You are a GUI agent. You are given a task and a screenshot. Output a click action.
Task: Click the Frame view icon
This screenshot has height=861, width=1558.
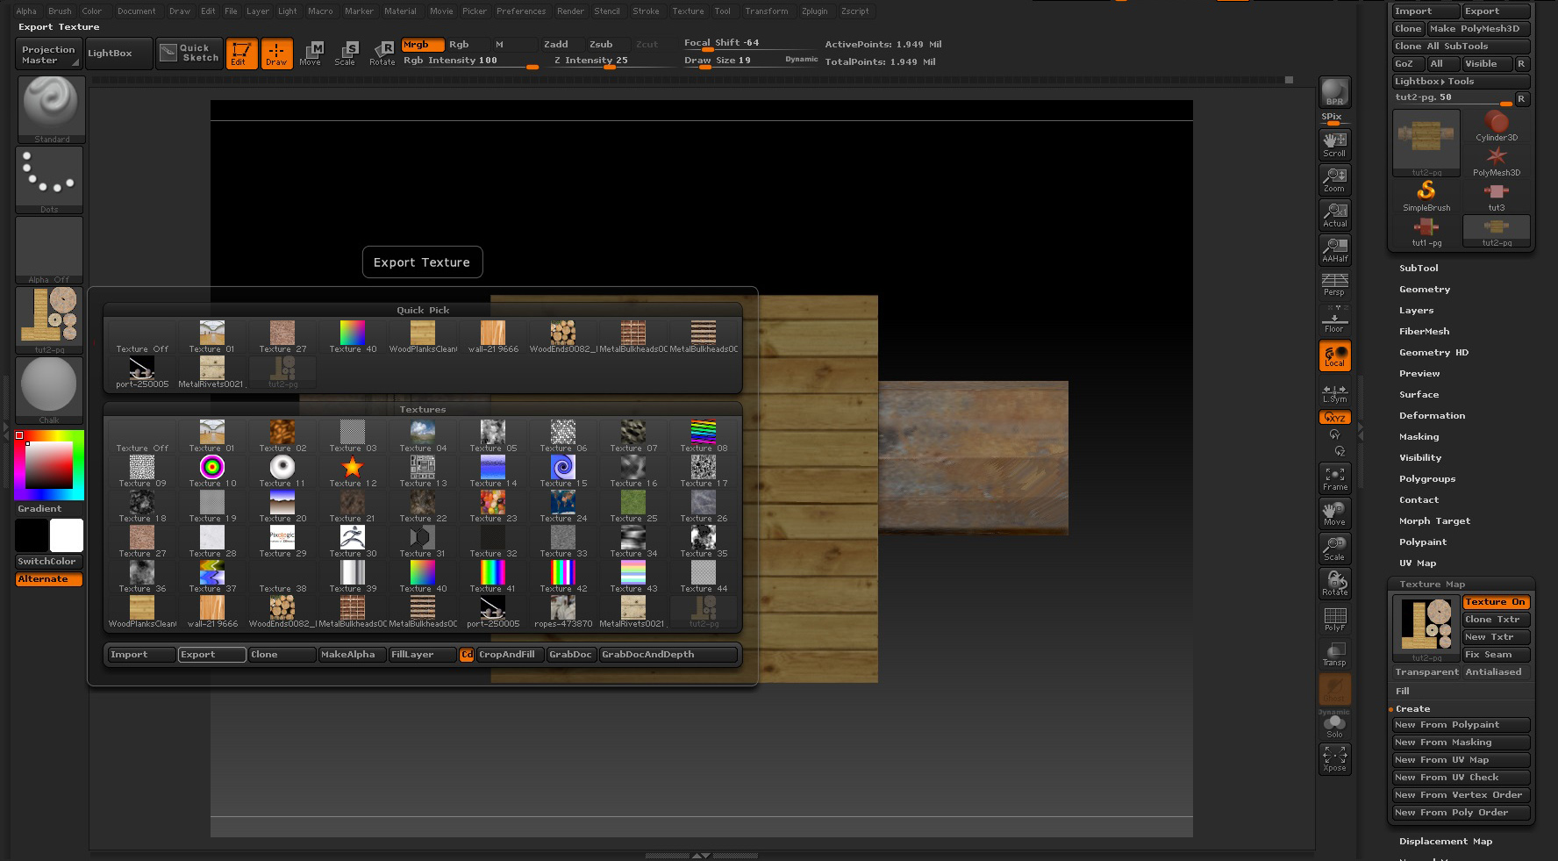pyautogui.click(x=1334, y=478)
